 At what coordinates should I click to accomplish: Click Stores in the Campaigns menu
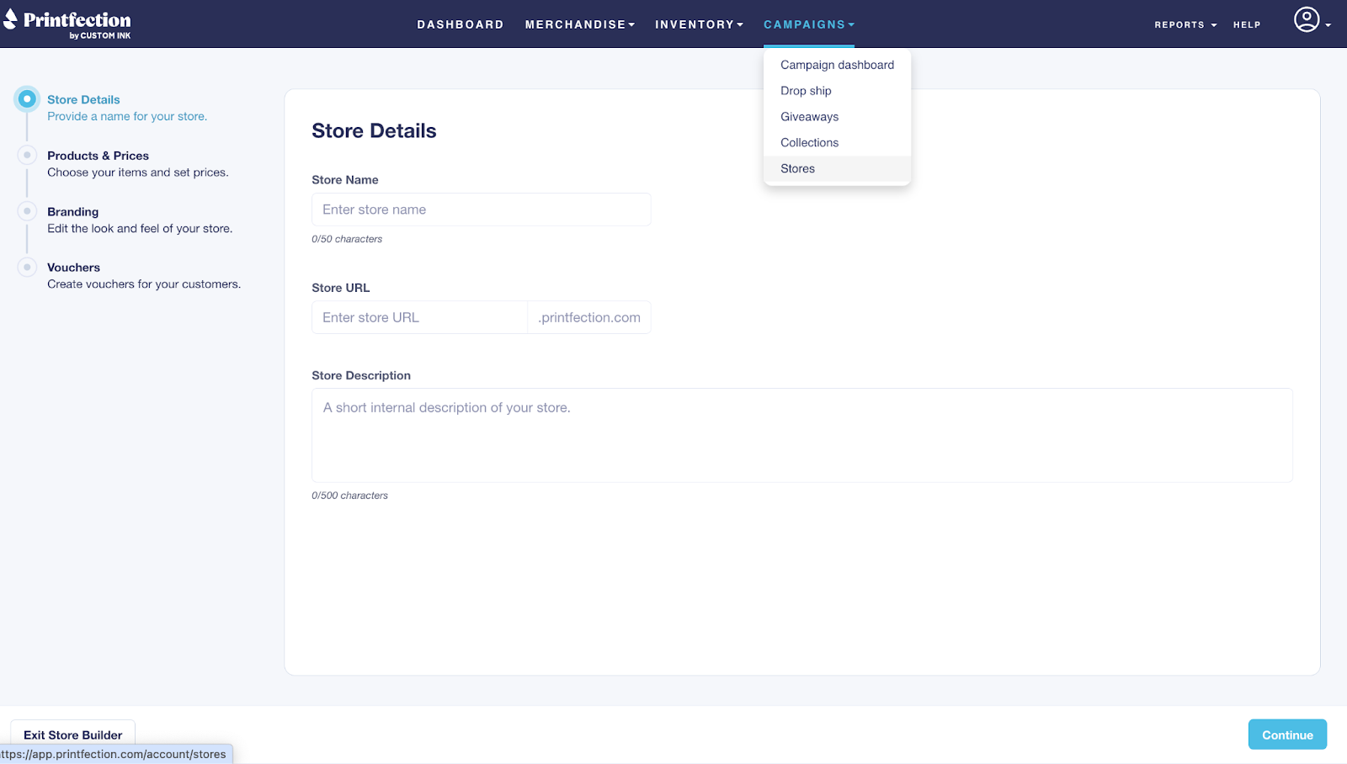click(797, 169)
